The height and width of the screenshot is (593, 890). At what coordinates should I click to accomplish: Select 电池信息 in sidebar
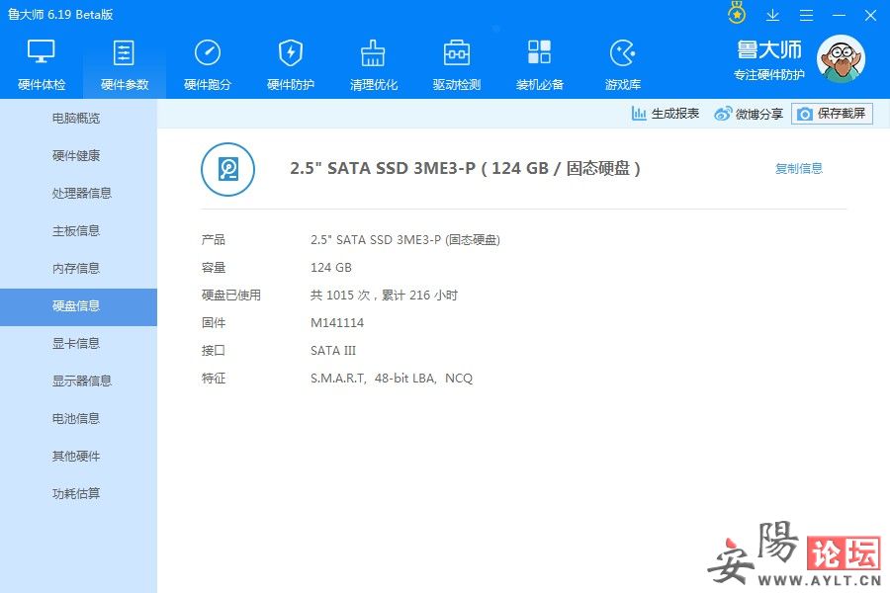(78, 418)
